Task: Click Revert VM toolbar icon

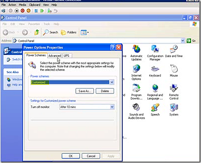Action: 55,11
